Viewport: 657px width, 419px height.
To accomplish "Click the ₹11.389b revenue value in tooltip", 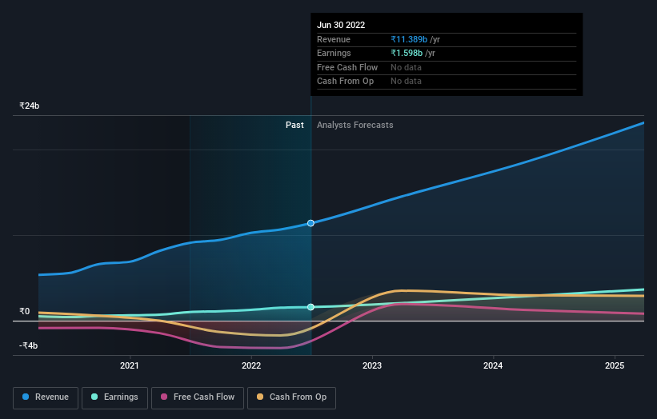I will pyautogui.click(x=409, y=39).
